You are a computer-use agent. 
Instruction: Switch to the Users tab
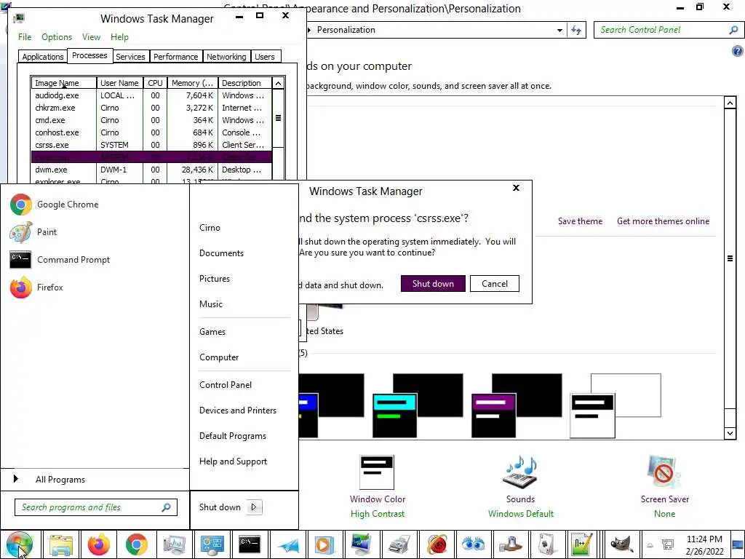265,57
